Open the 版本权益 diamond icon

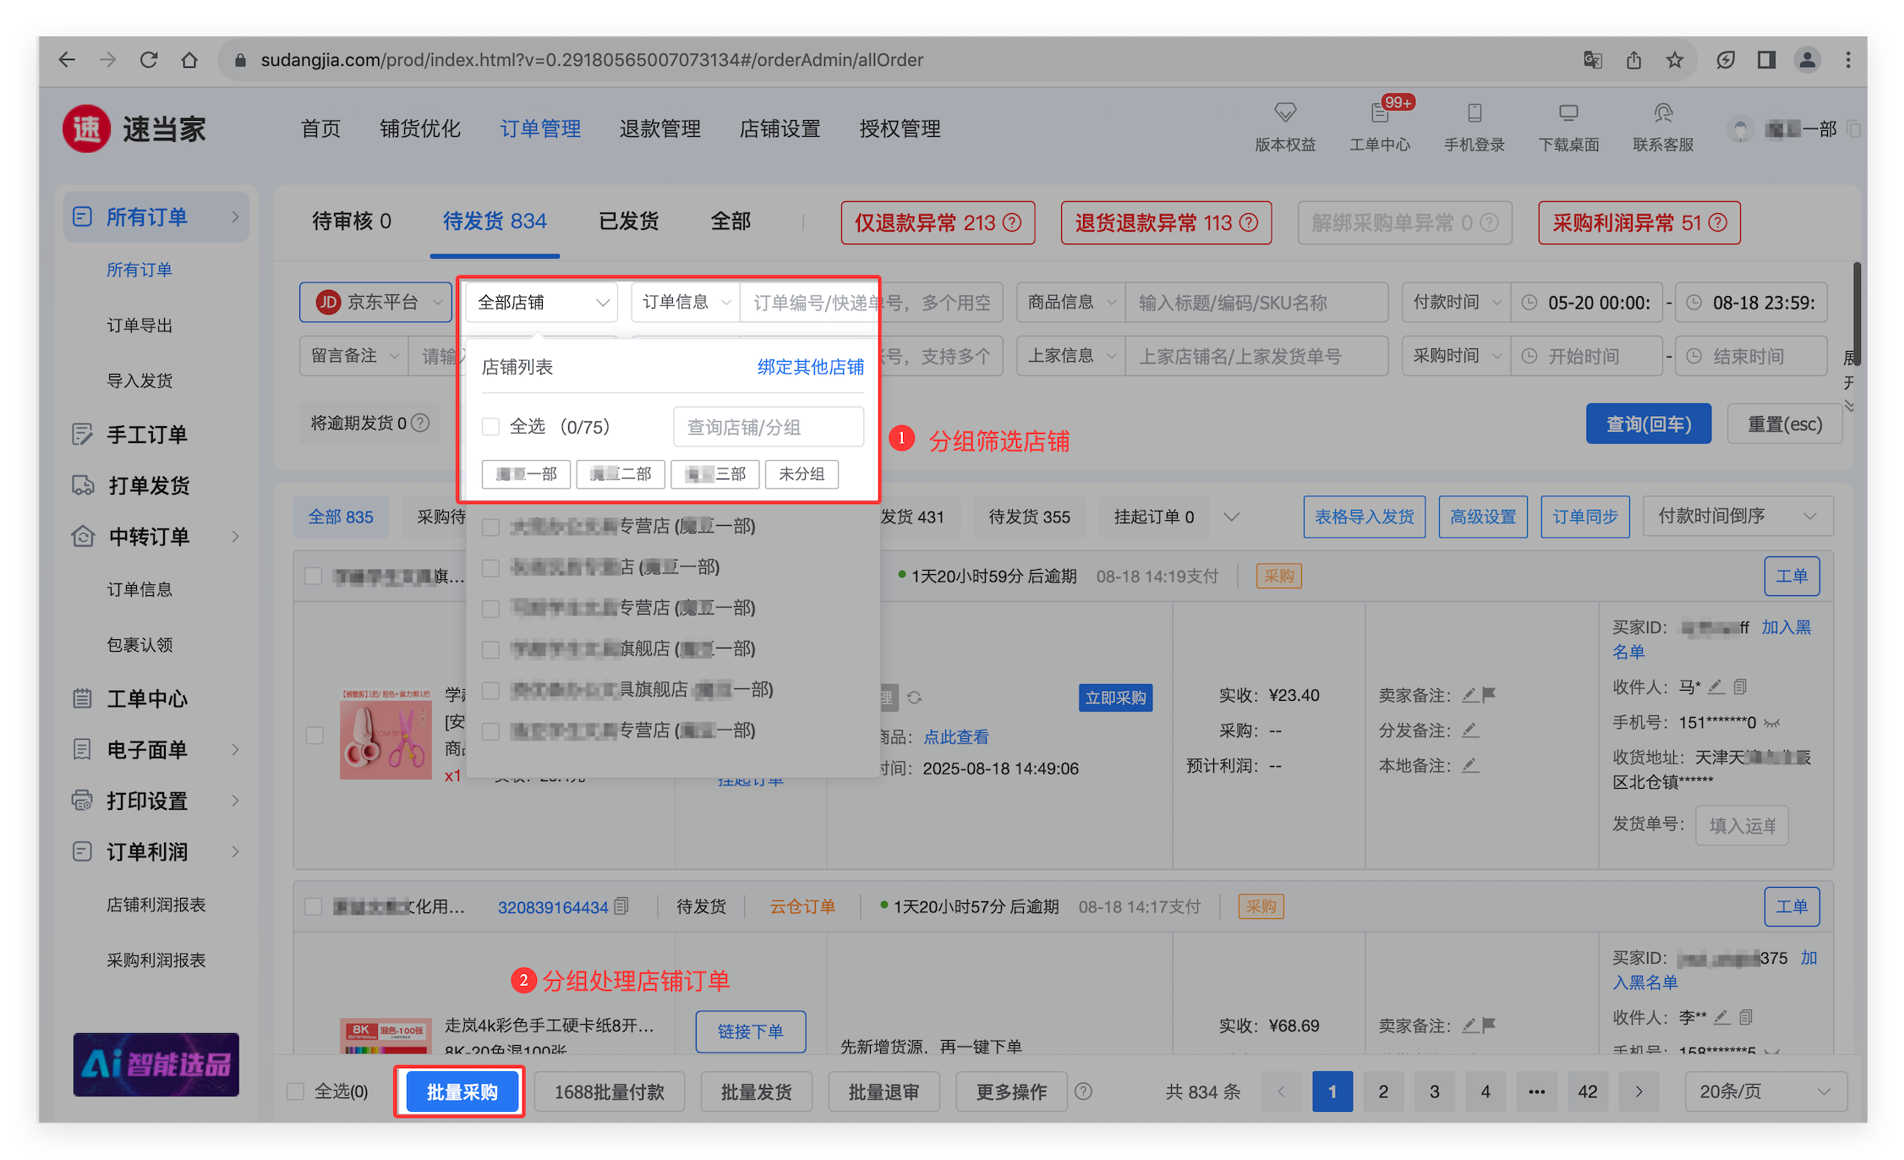pos(1285,113)
